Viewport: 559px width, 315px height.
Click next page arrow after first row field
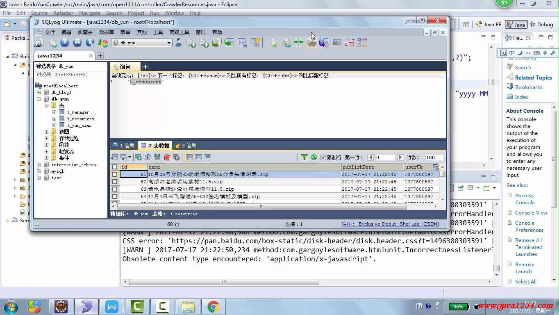click(401, 157)
